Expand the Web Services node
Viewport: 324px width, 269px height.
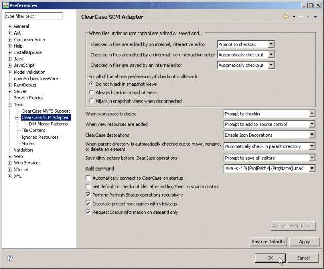pyautogui.click(x=10, y=163)
